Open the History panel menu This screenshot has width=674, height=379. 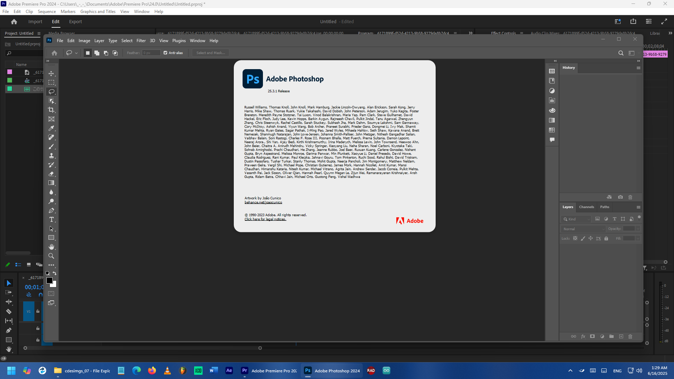638,68
